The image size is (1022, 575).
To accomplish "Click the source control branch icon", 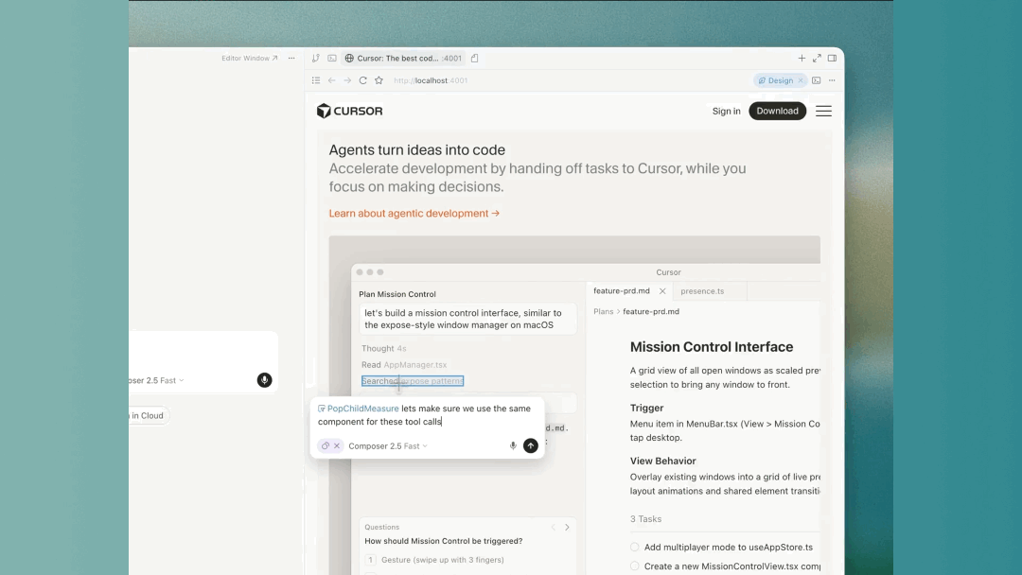I will click(x=315, y=58).
